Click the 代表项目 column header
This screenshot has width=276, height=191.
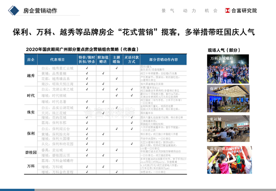click(x=57, y=60)
